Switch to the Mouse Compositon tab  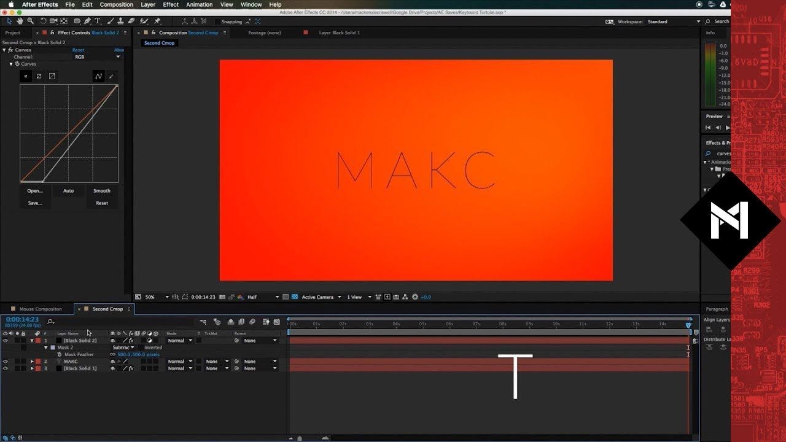(x=41, y=309)
